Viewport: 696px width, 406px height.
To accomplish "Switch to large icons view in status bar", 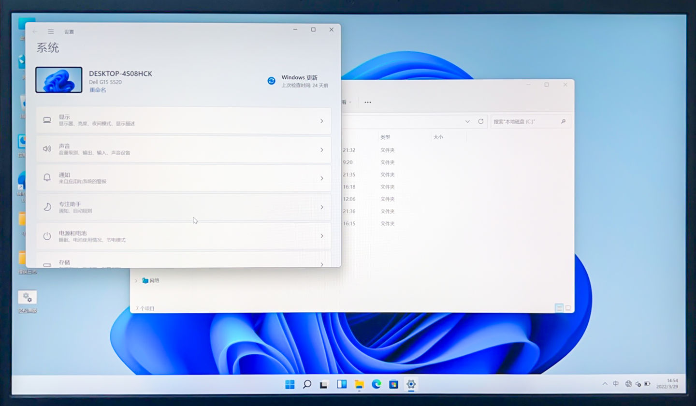I will 568,308.
